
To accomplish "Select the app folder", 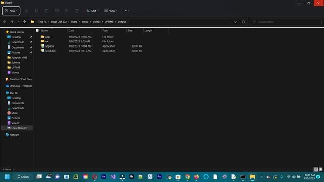I will [x=47, y=37].
